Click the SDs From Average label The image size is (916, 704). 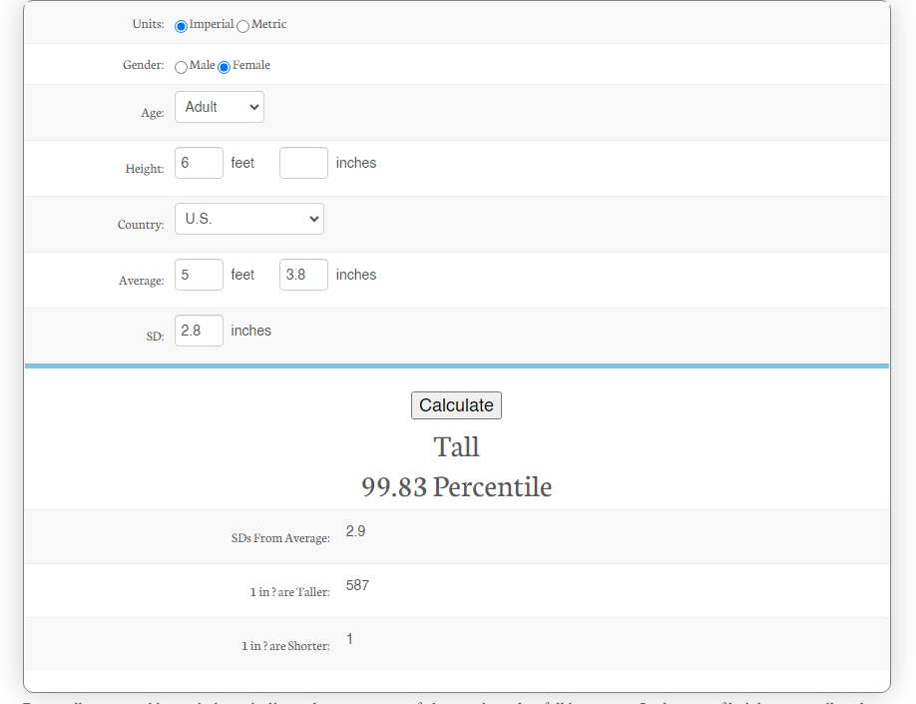[280, 538]
